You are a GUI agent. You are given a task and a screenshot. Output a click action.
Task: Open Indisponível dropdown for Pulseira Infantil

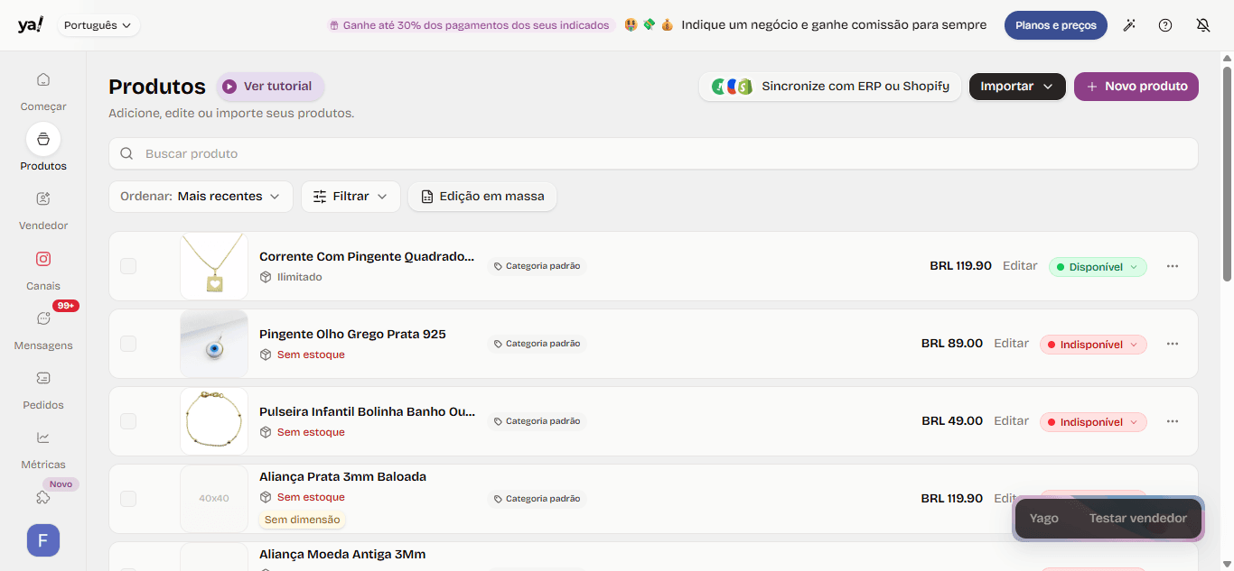1093,422
